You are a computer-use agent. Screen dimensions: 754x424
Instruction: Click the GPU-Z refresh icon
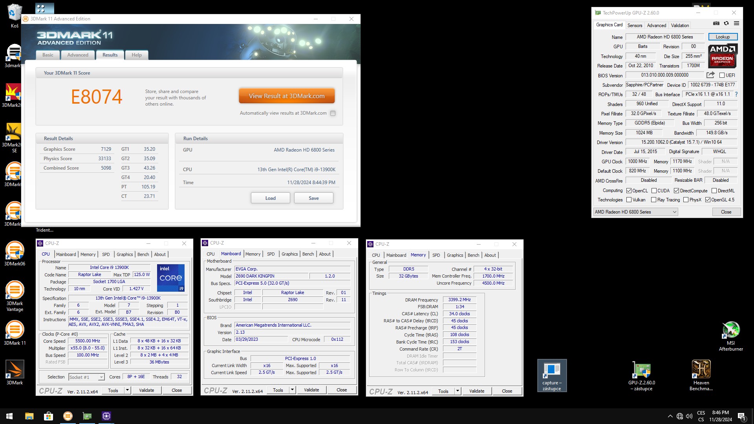727,24
